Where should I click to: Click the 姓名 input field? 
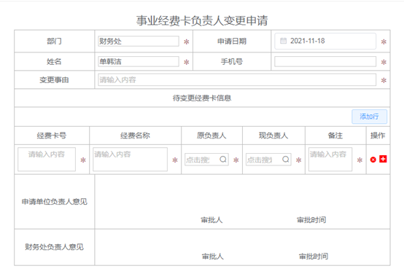[x=139, y=61]
